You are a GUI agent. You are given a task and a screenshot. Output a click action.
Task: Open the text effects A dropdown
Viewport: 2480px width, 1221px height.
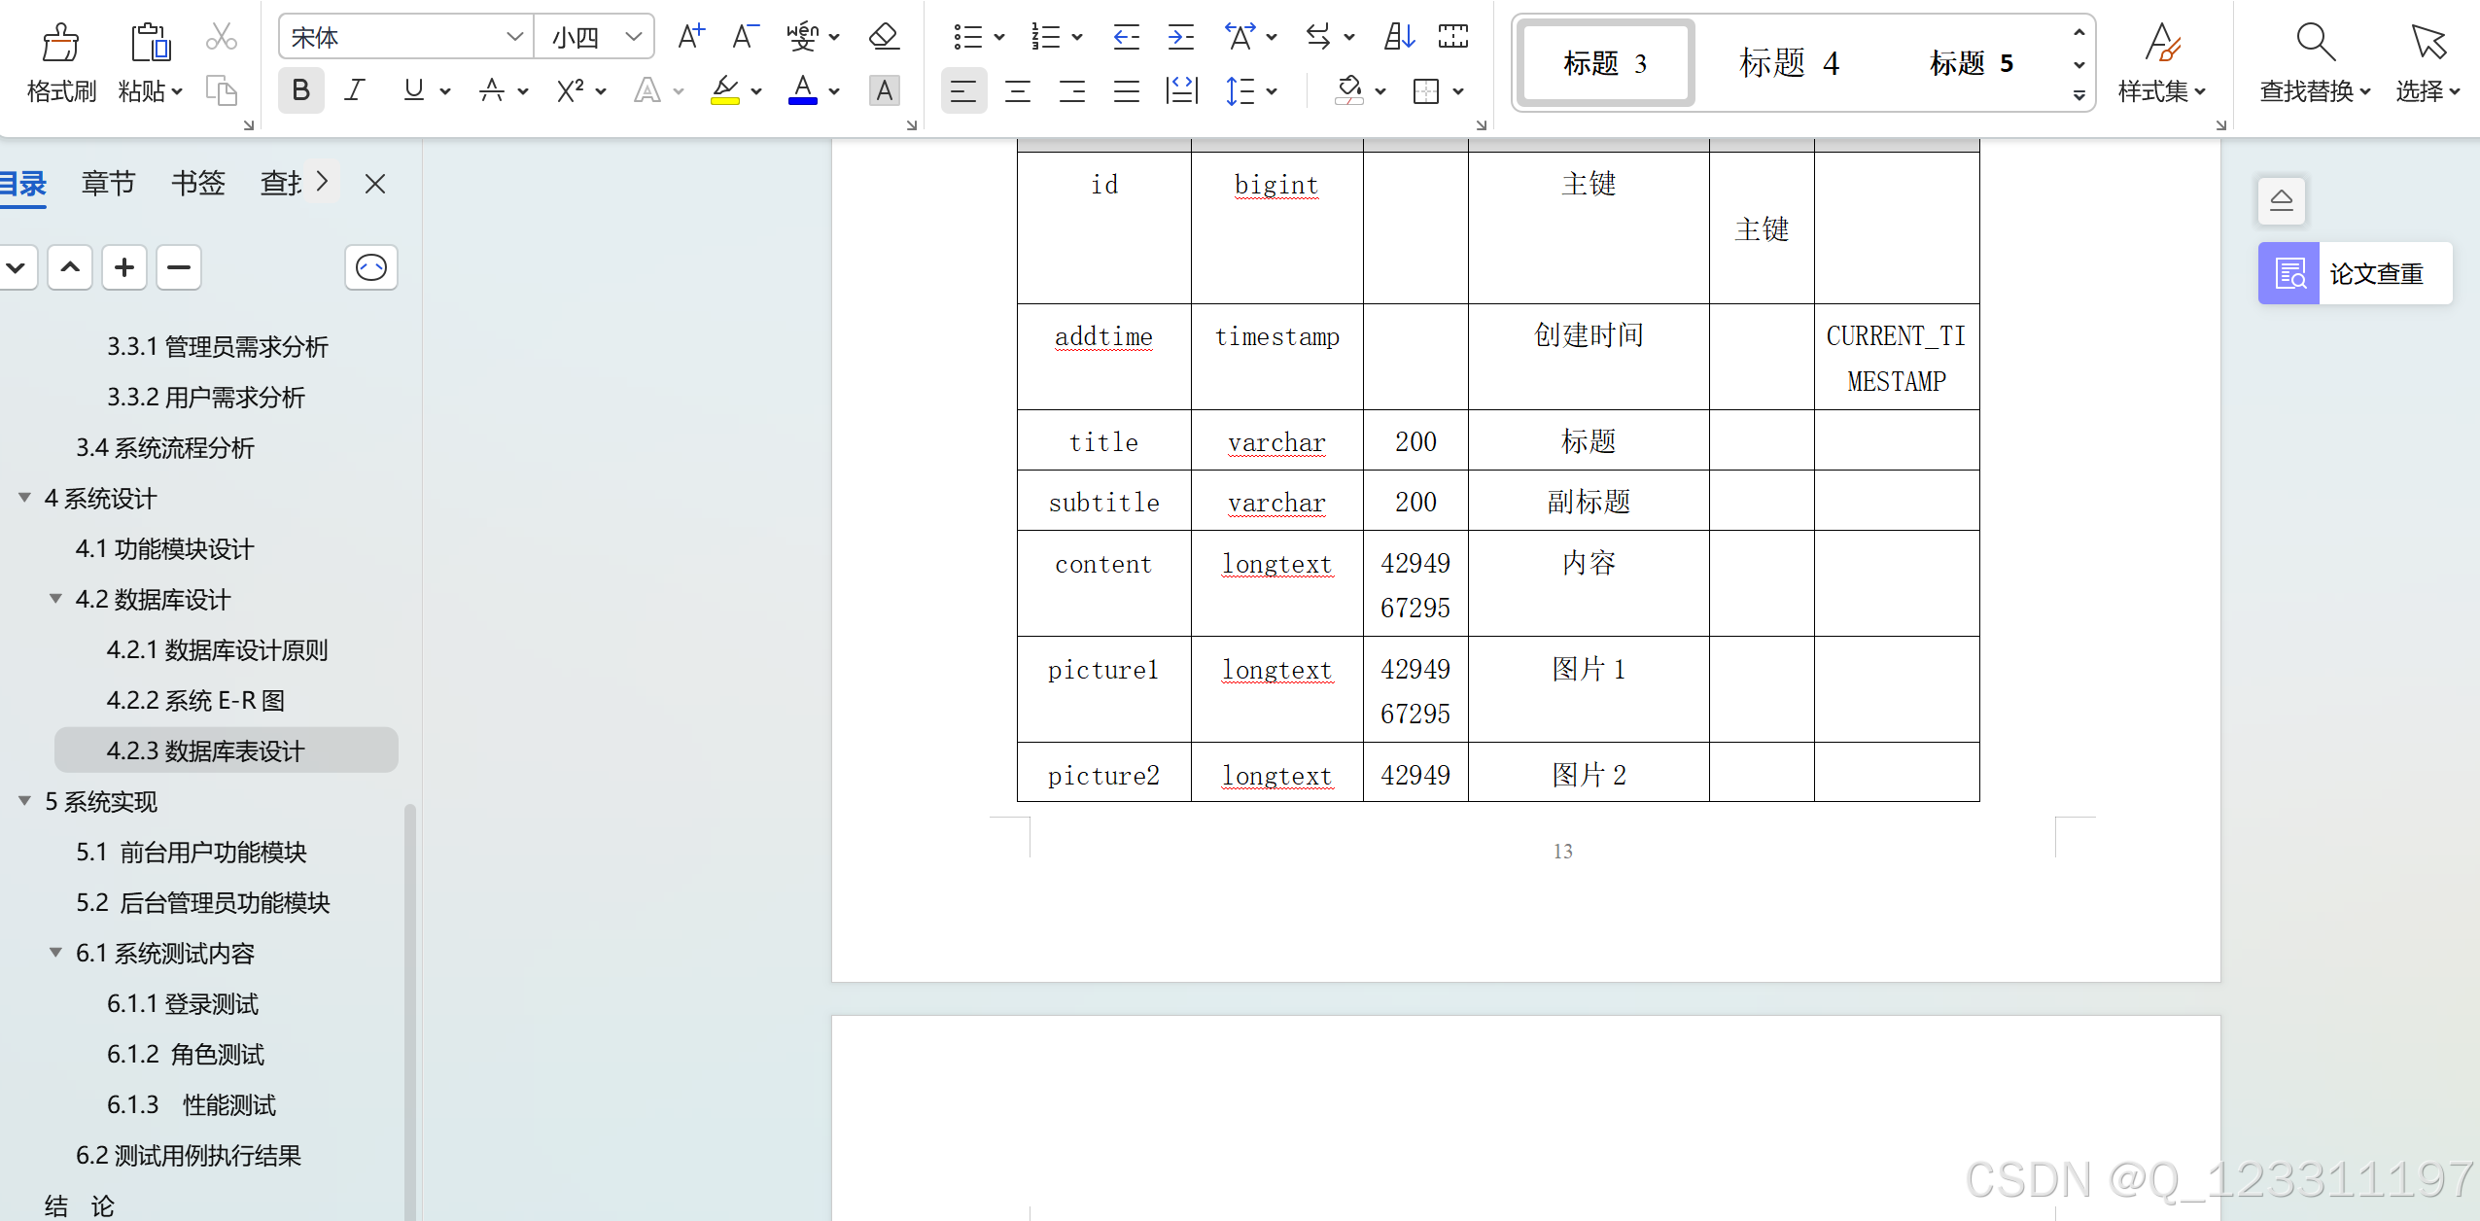[678, 91]
